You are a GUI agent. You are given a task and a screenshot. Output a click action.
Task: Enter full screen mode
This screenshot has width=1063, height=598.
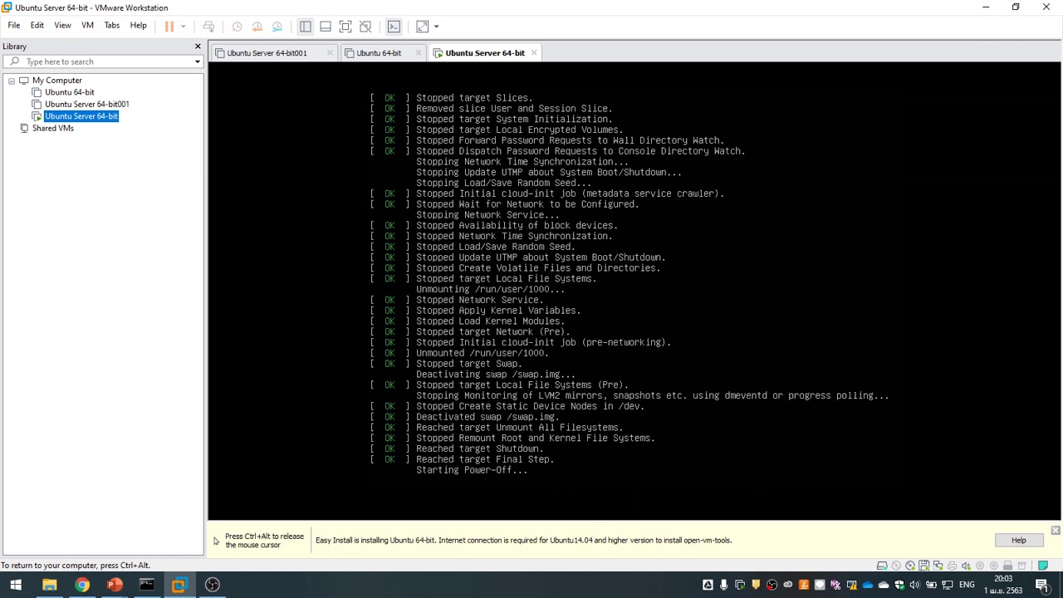pyautogui.click(x=345, y=27)
